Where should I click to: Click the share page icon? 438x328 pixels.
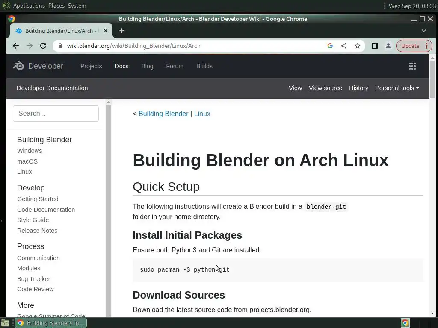[x=344, y=46]
